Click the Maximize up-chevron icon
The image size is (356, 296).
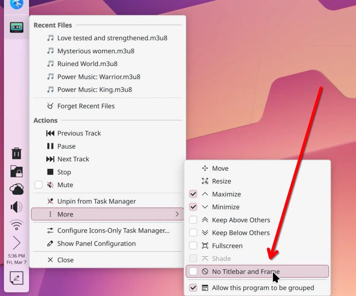[x=205, y=194]
